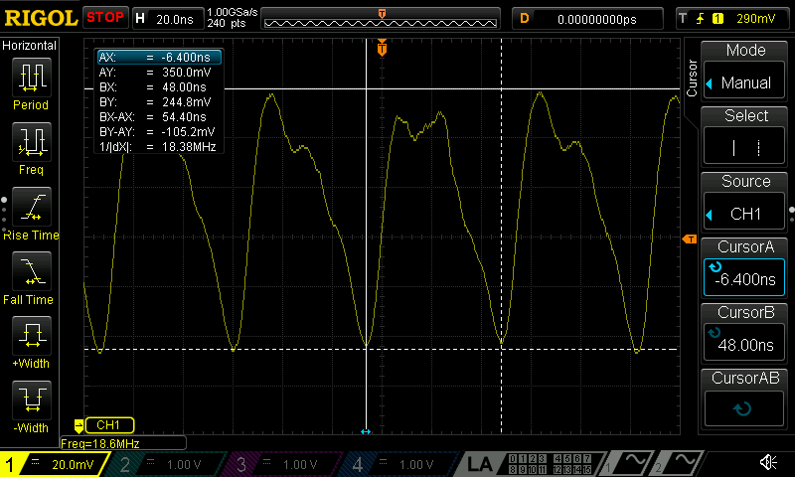795x477 pixels.
Task: Click the Horizontal menu header
Action: pos(31,46)
